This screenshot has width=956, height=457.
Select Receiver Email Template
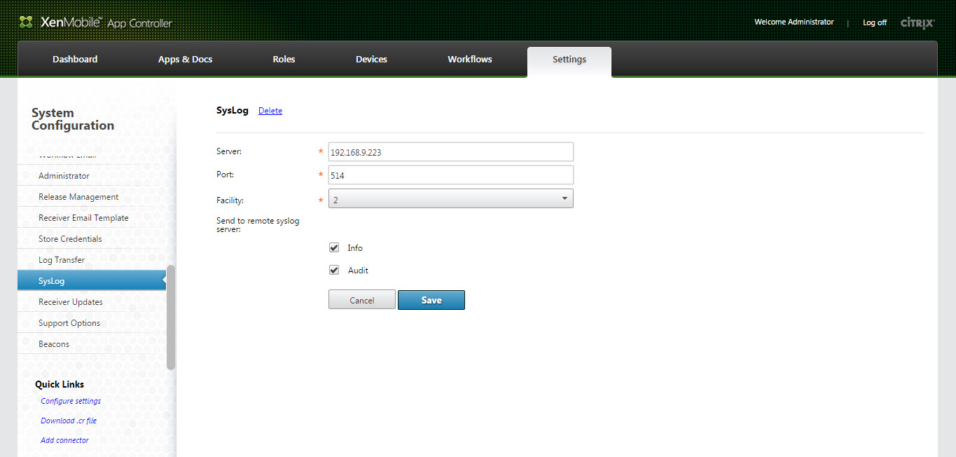92,218
